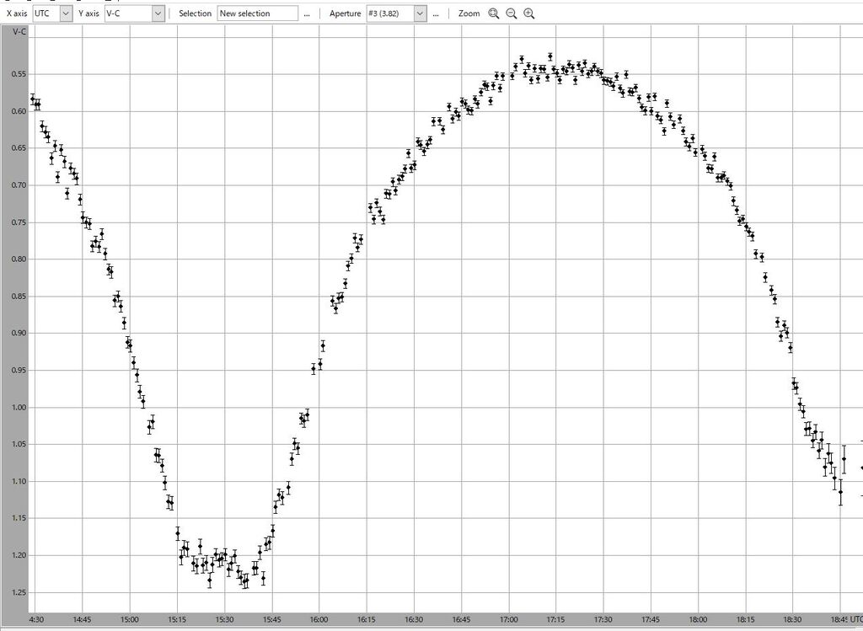Click the 17:15 label on time axis
Viewport: 863px width, 631px height.
(x=556, y=619)
